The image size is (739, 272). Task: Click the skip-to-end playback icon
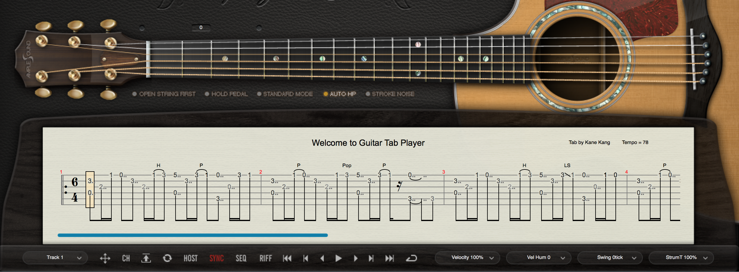coord(390,258)
